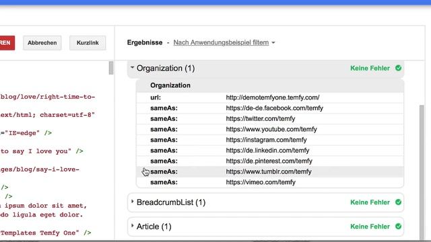Select the de.linkedin.com/temfy sameAs value
The image size is (431, 242).
click(267, 151)
